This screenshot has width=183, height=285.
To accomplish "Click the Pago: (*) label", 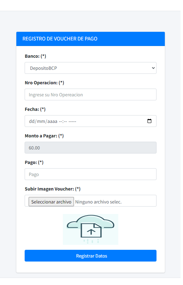I will pos(34,162).
